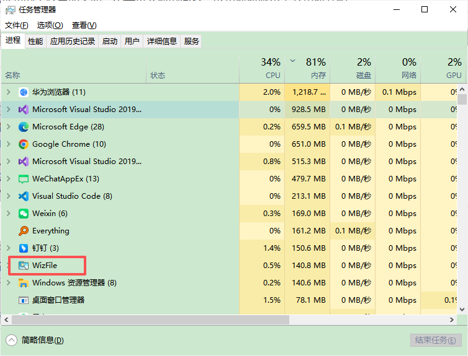Switch to the 服务 tab

[x=191, y=41]
